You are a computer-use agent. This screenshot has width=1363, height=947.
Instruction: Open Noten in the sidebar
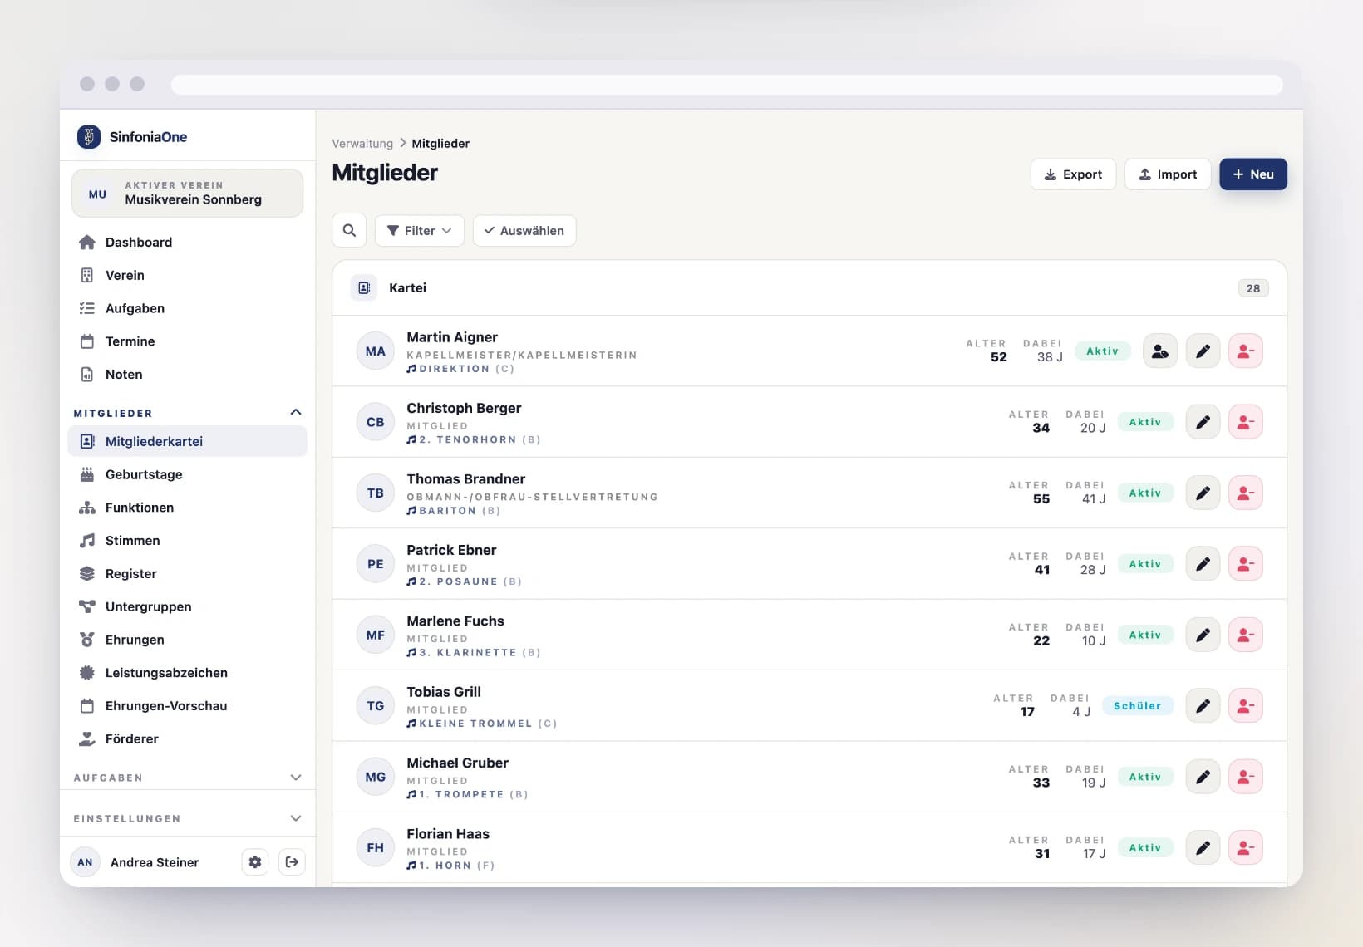pos(188,375)
